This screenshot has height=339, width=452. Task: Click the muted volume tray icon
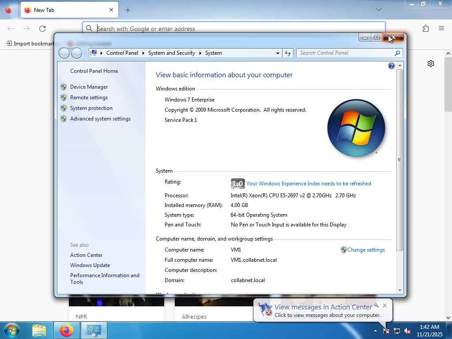407,331
